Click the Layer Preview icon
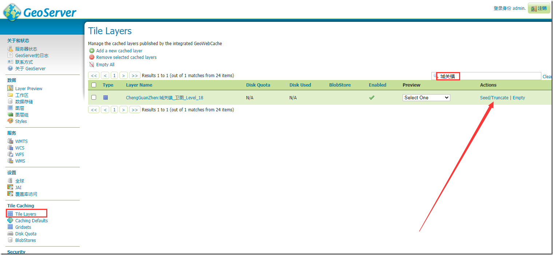The width and height of the screenshot is (553, 255). click(x=10, y=88)
